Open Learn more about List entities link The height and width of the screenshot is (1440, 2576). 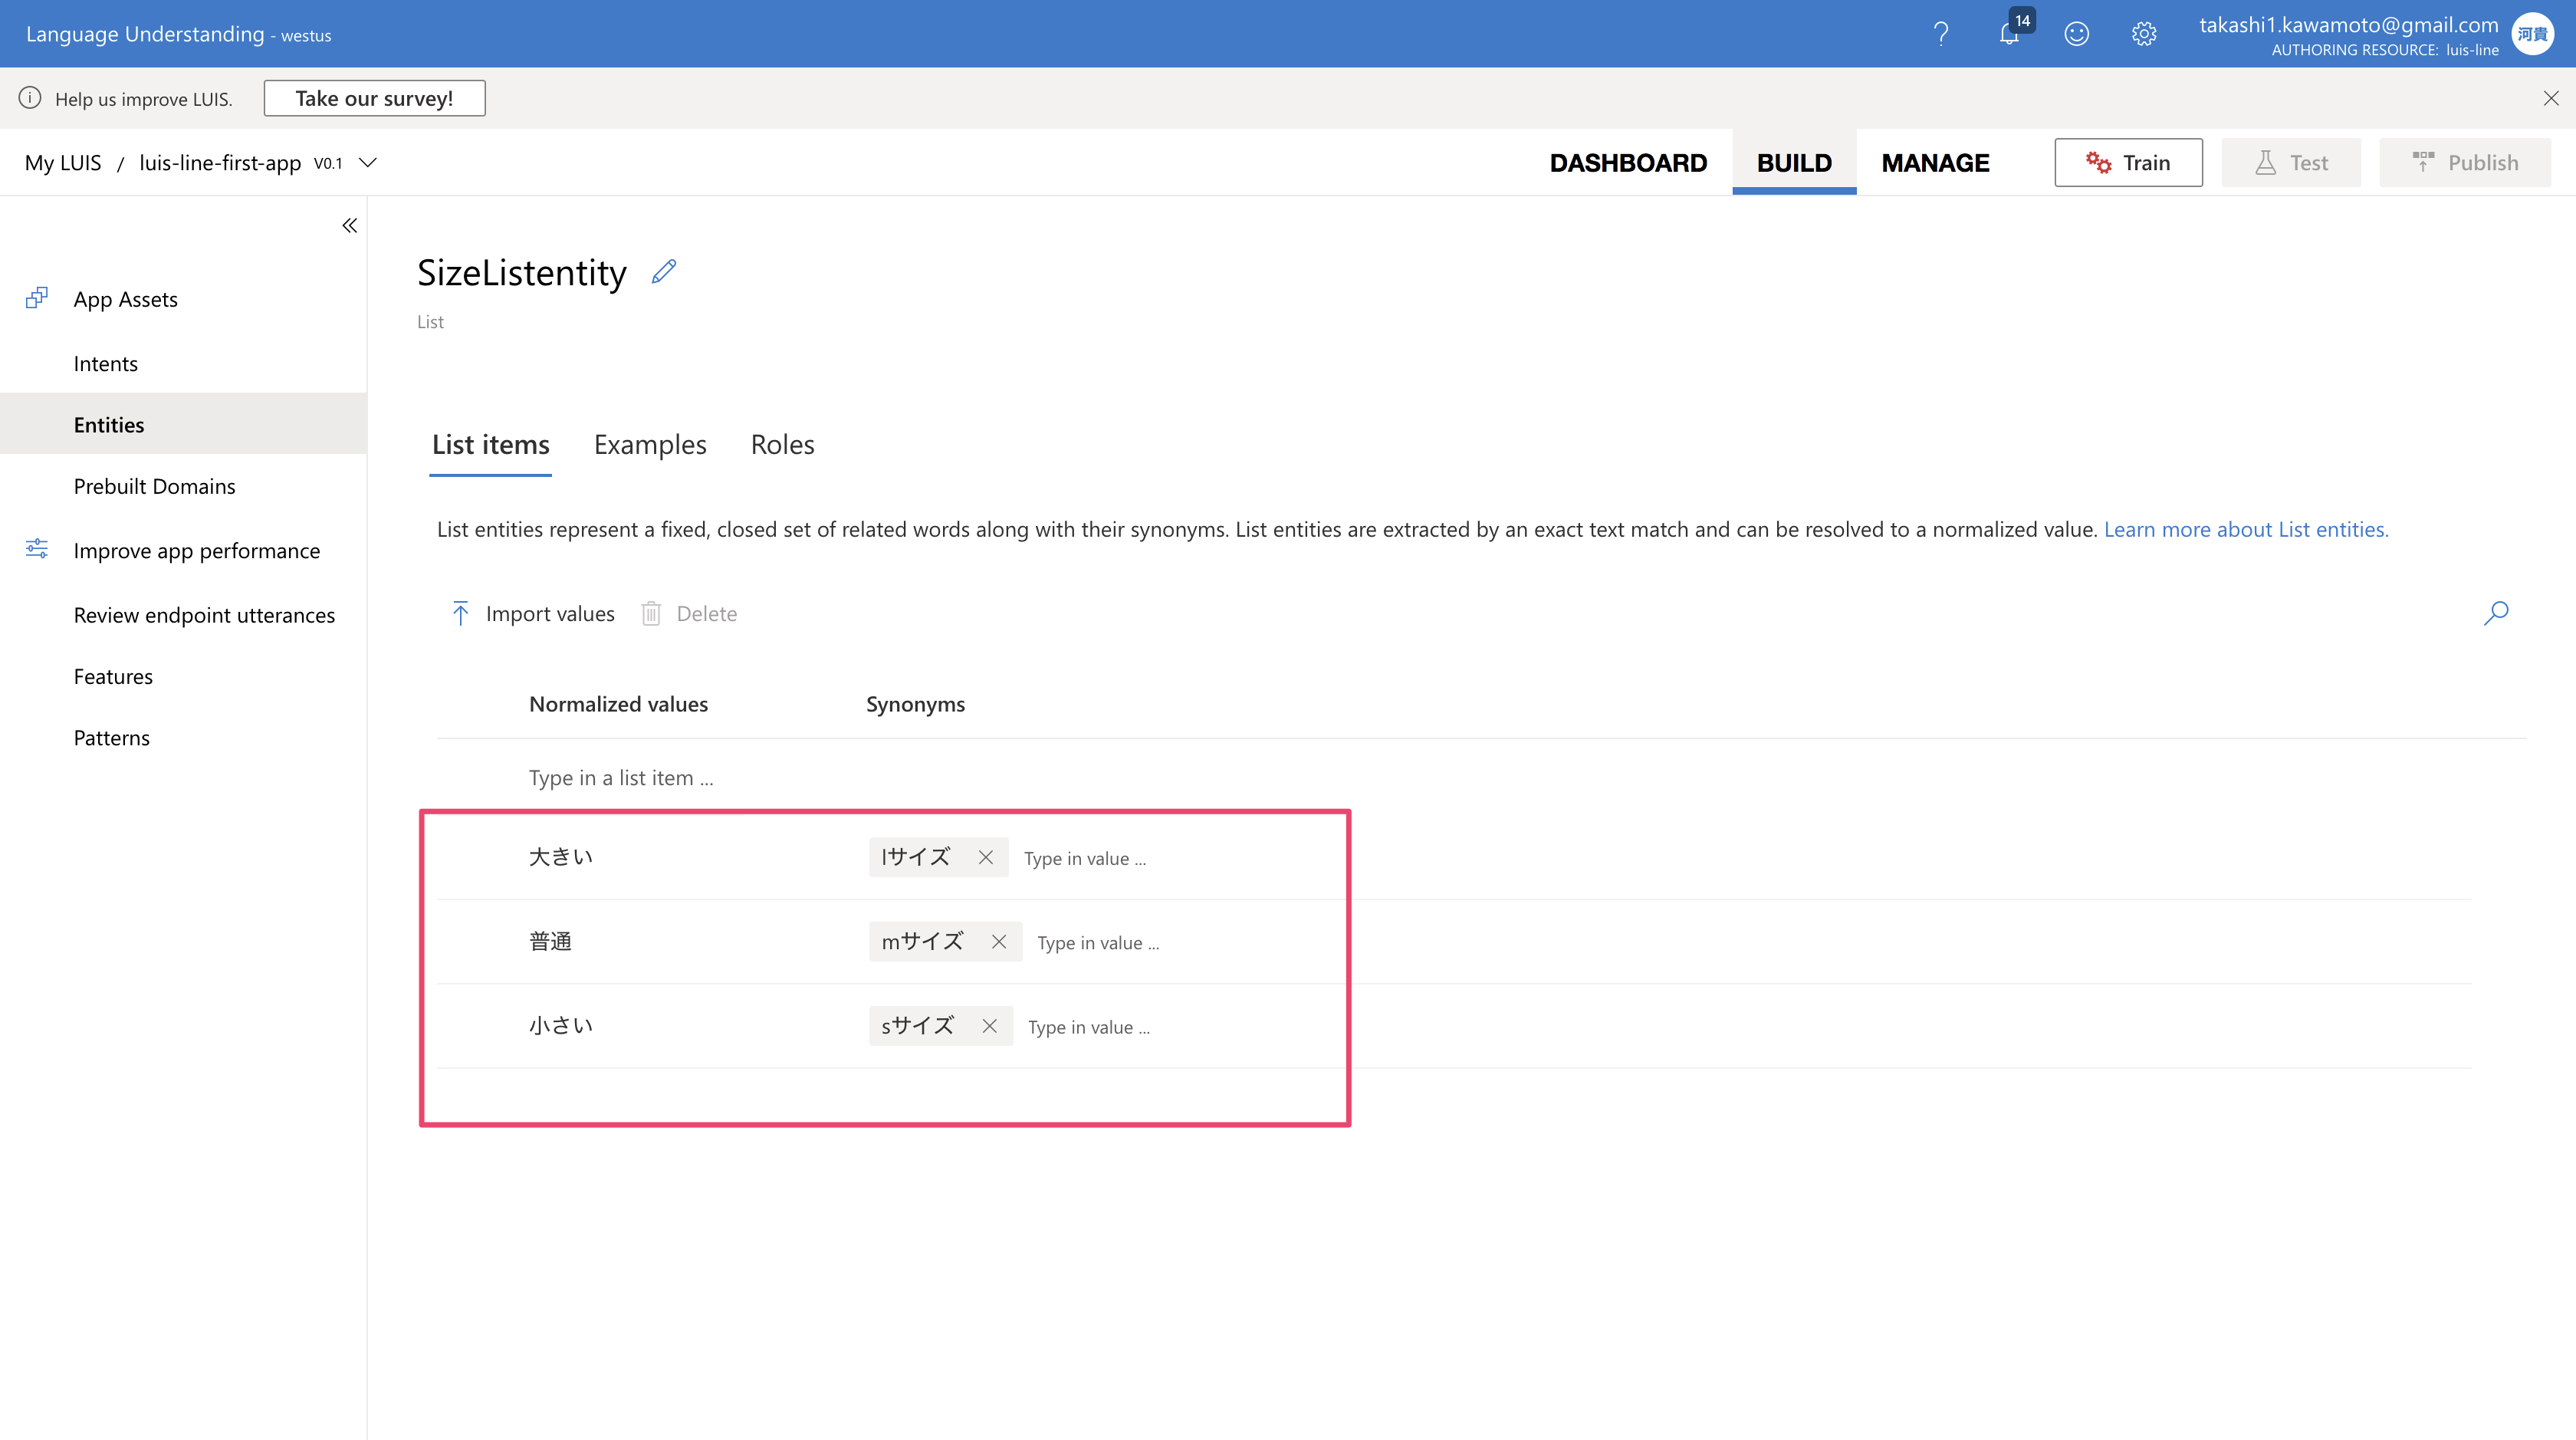click(2245, 530)
